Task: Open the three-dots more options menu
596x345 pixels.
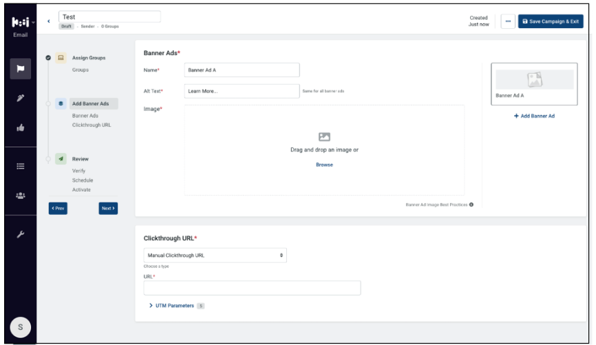Action: 508,21
